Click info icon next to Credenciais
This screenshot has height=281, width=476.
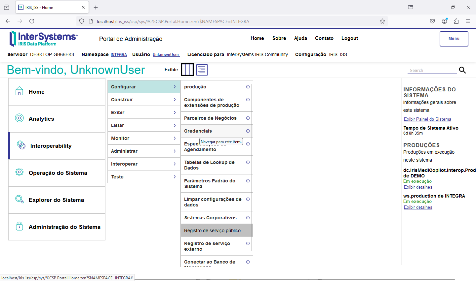(x=248, y=131)
